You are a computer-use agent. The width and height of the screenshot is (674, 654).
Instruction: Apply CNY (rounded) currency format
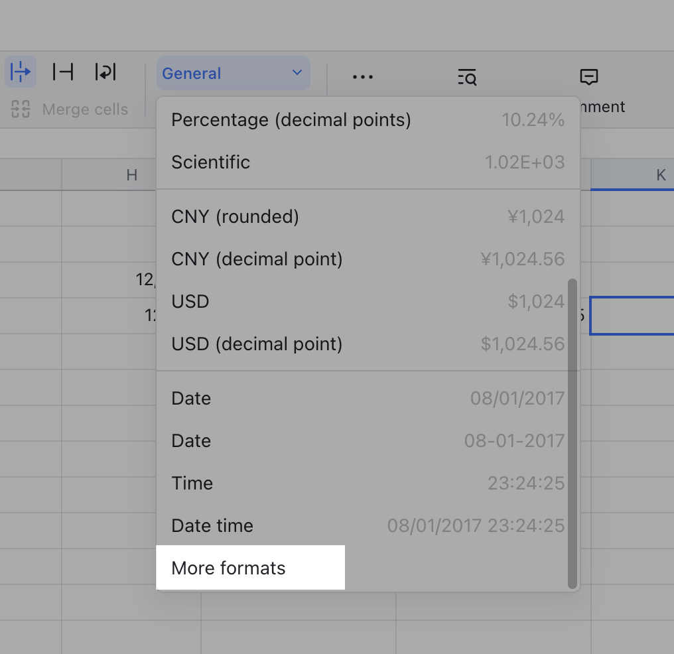236,216
